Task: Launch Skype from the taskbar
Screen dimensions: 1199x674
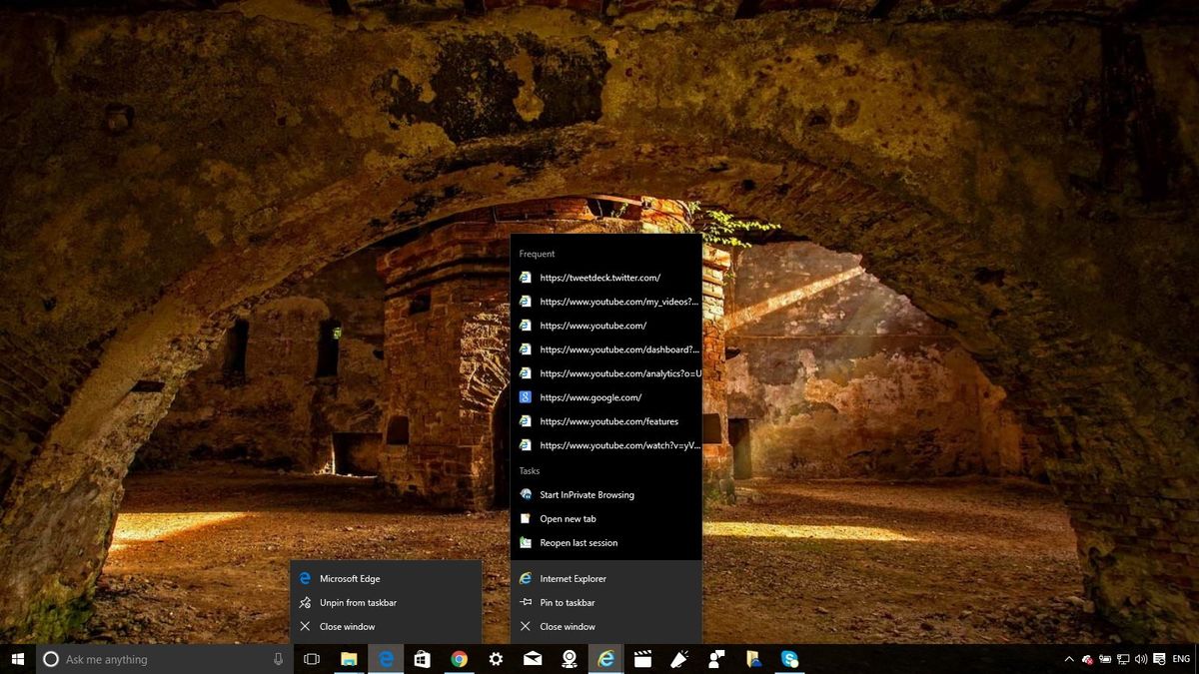Action: 790,659
